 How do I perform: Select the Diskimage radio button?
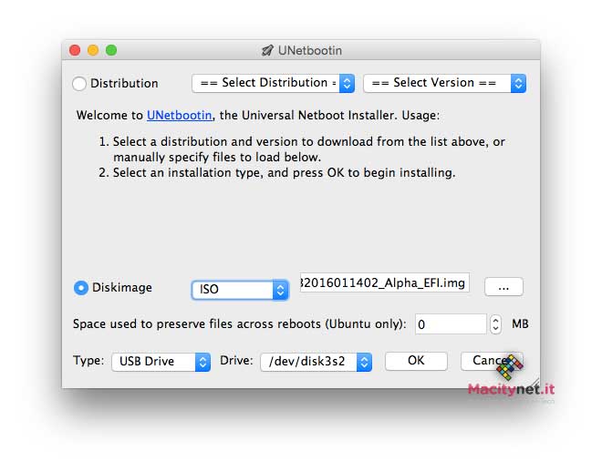coord(81,288)
